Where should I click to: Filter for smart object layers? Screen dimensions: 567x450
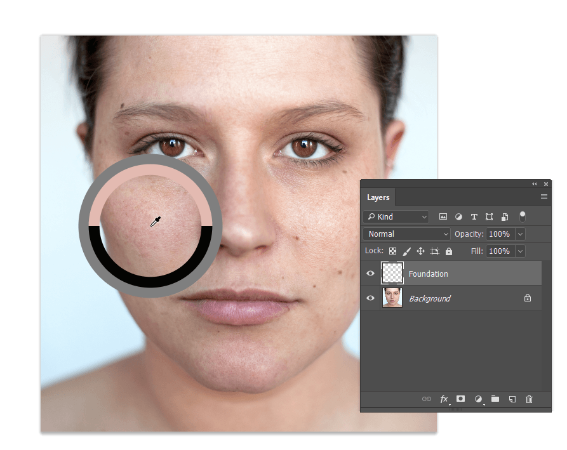[505, 216]
